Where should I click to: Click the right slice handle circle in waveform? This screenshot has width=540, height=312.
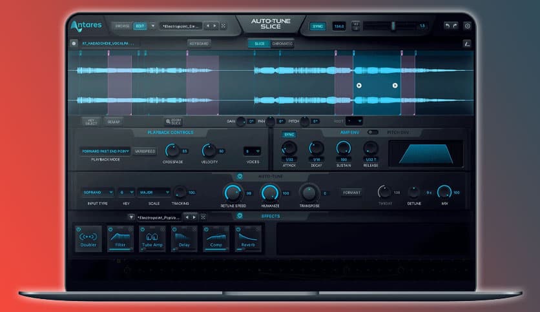point(395,85)
